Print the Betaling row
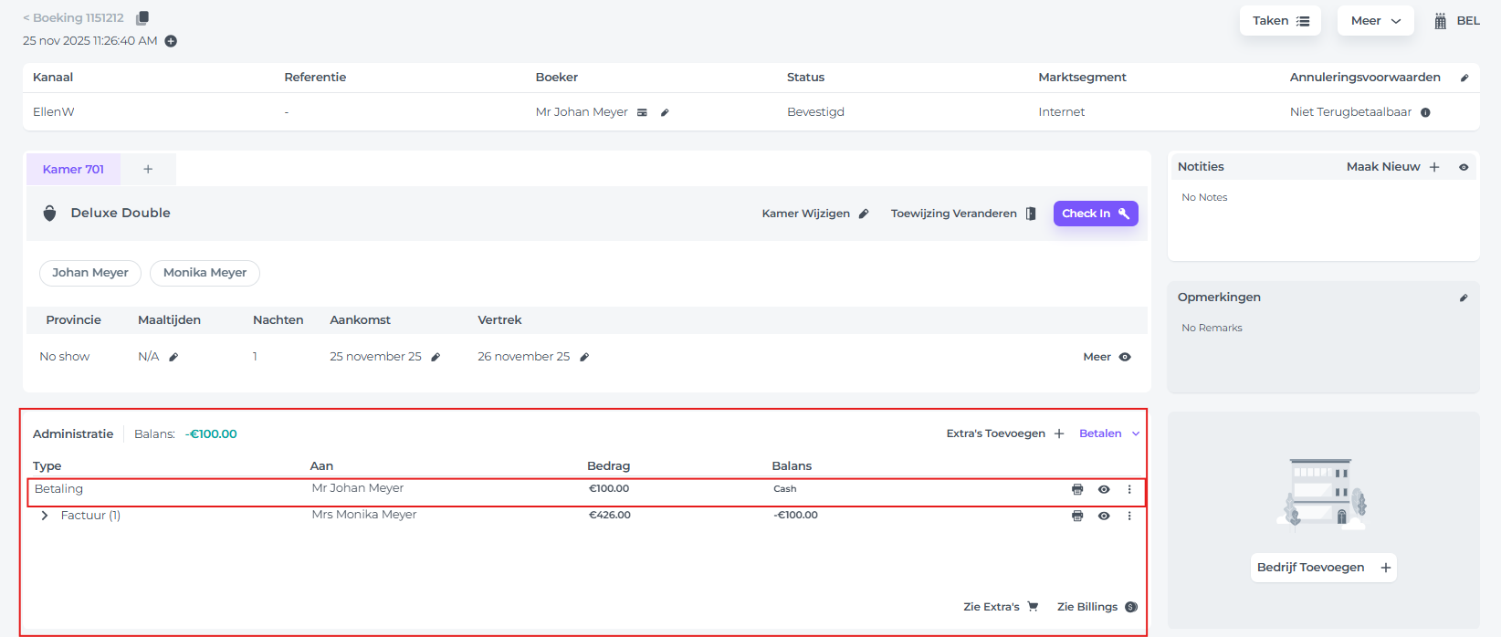 pos(1077,489)
